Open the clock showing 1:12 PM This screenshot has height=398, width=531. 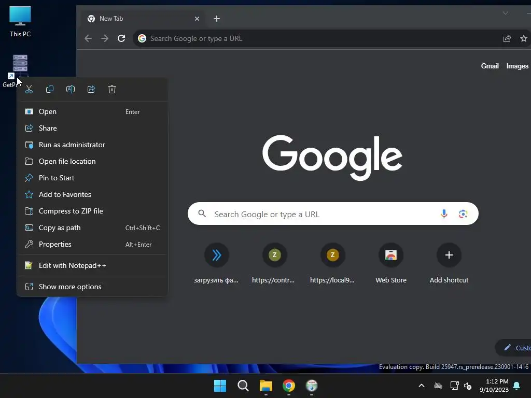(494, 386)
